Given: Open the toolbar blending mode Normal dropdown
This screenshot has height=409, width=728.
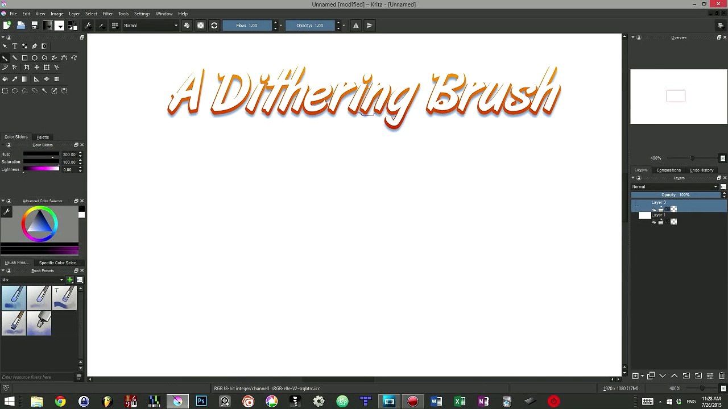Looking at the screenshot, I should pos(151,25).
